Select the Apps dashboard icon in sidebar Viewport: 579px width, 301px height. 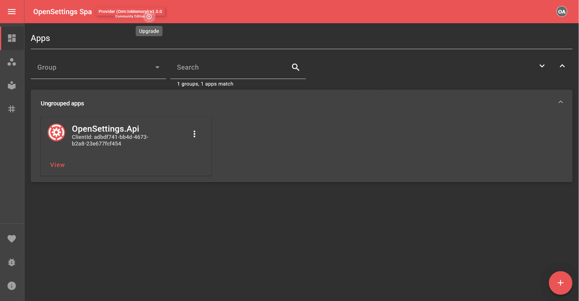tap(12, 38)
